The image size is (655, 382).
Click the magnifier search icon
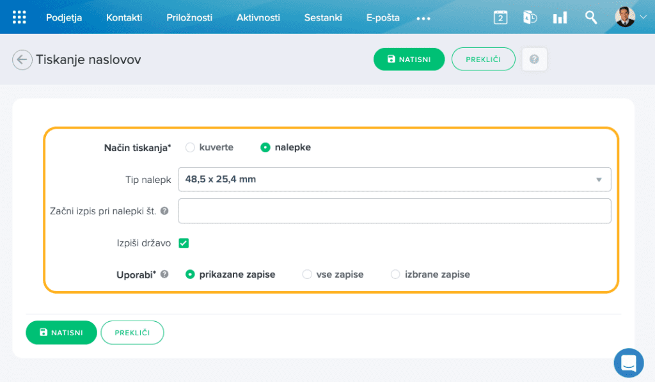[591, 17]
